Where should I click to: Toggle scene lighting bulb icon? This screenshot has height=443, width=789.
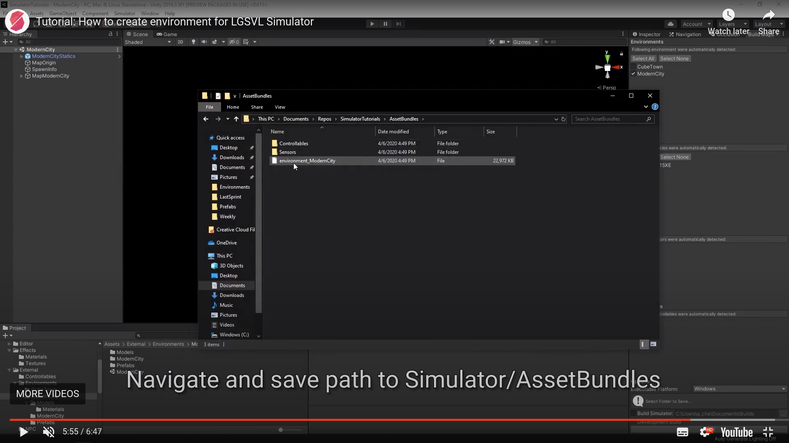(194, 42)
